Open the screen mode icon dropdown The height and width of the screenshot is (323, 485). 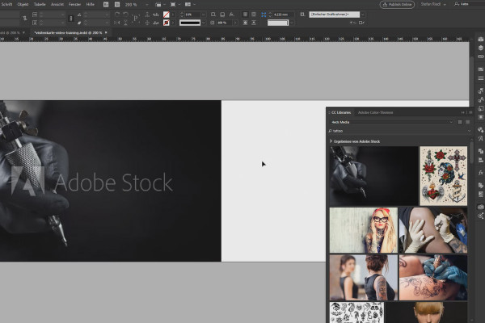pos(174,5)
